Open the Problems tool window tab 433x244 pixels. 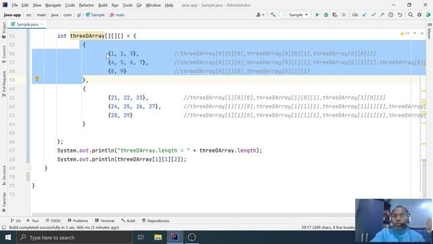click(78, 220)
